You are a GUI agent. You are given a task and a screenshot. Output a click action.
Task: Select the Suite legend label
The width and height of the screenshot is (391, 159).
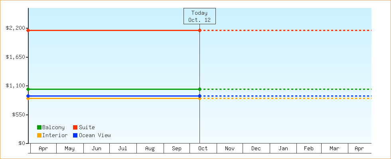pyautogui.click(x=87, y=128)
